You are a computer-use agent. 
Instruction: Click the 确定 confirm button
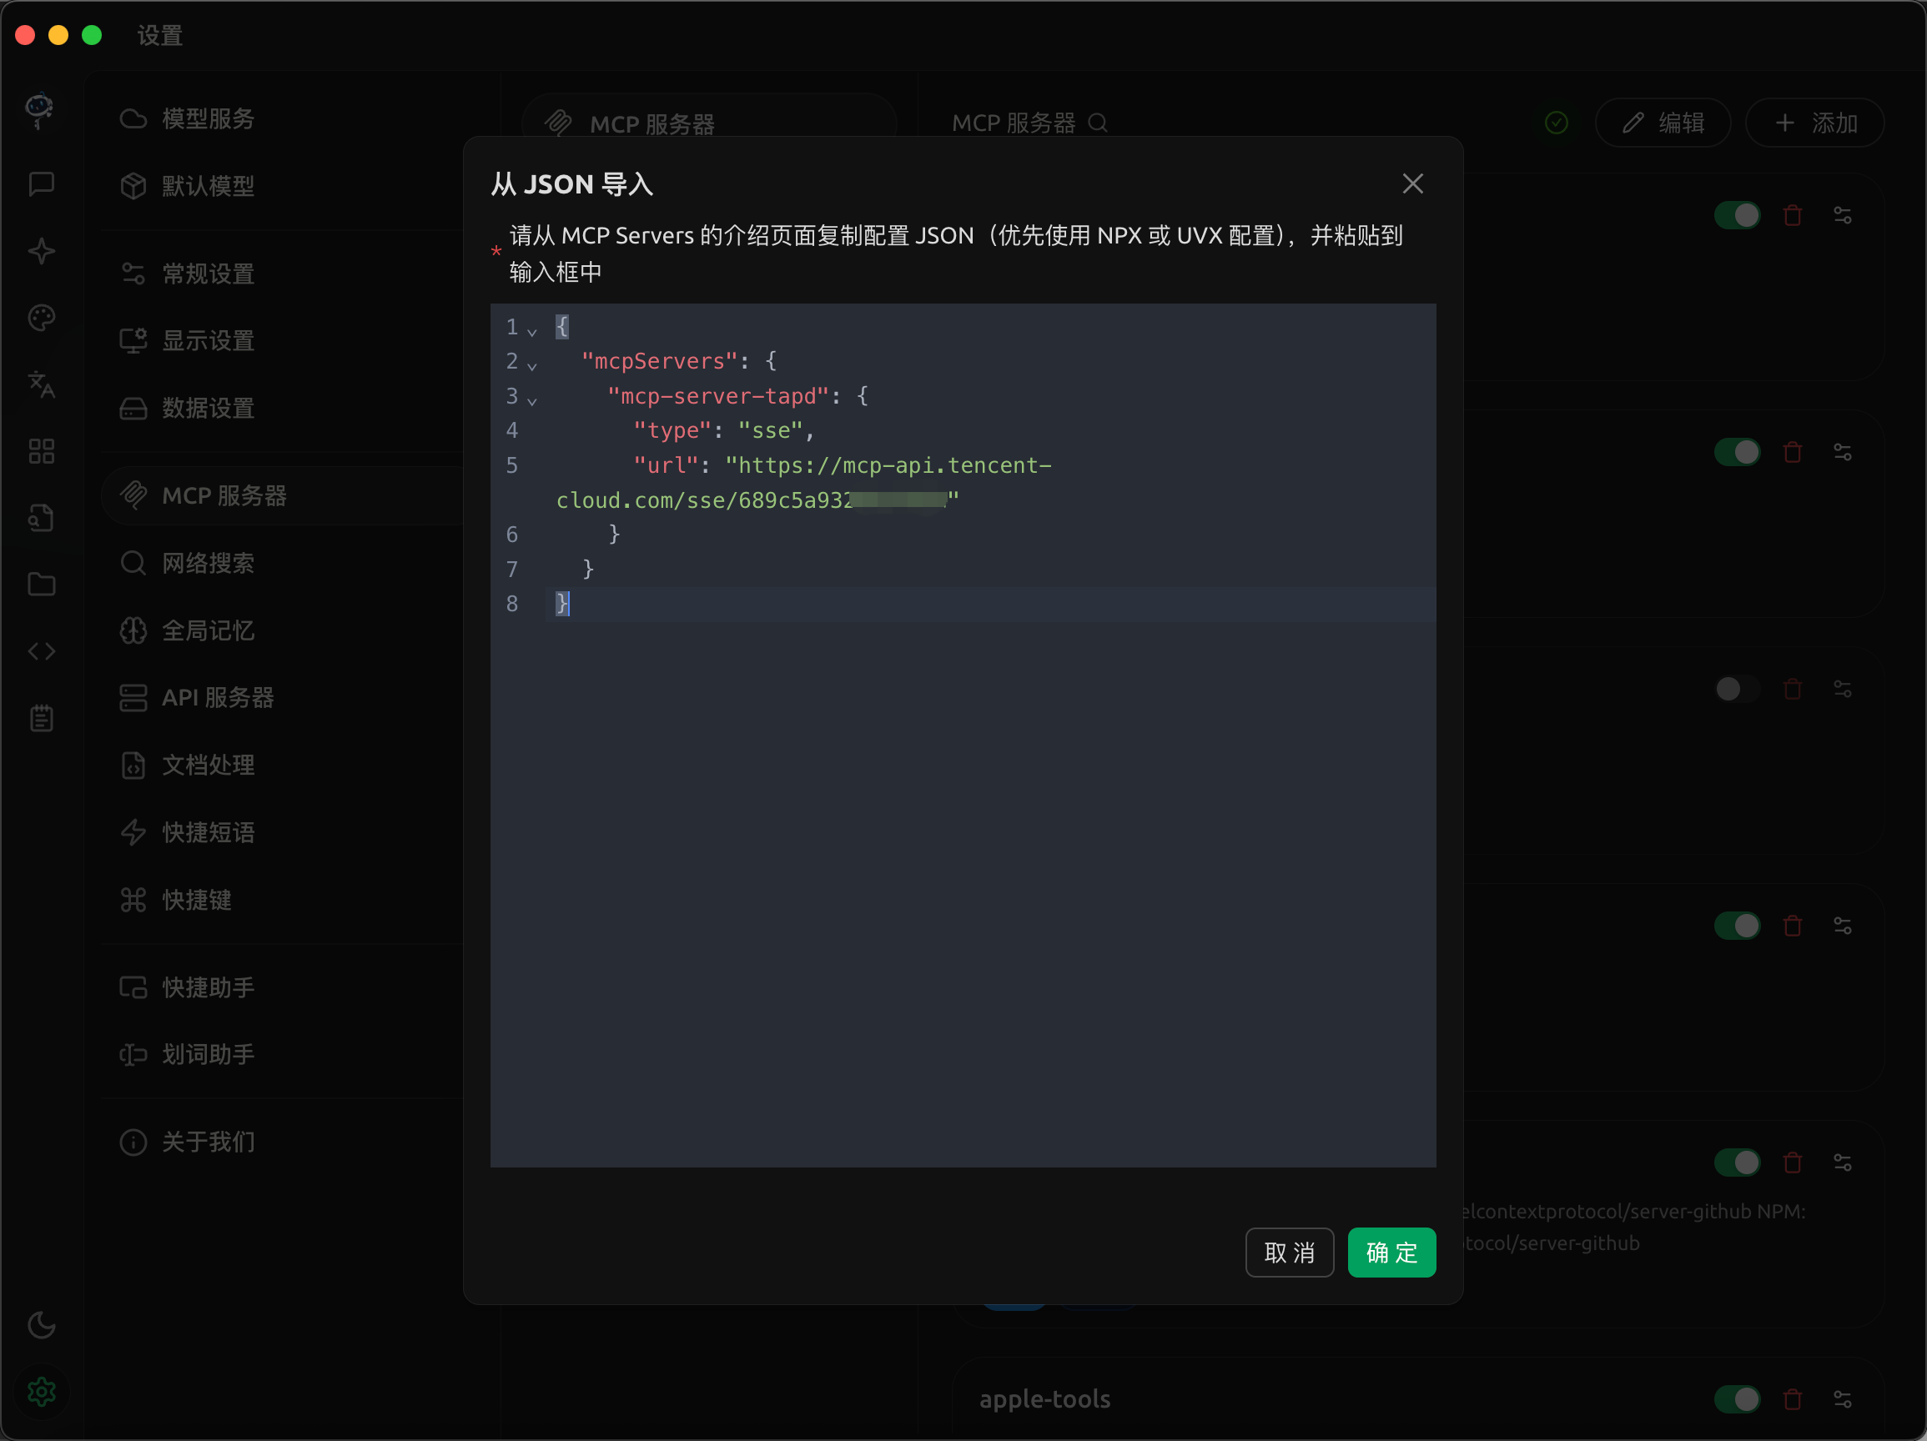1391,1252
